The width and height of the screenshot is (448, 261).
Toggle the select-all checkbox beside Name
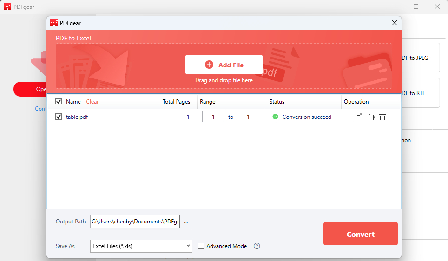[x=59, y=101]
